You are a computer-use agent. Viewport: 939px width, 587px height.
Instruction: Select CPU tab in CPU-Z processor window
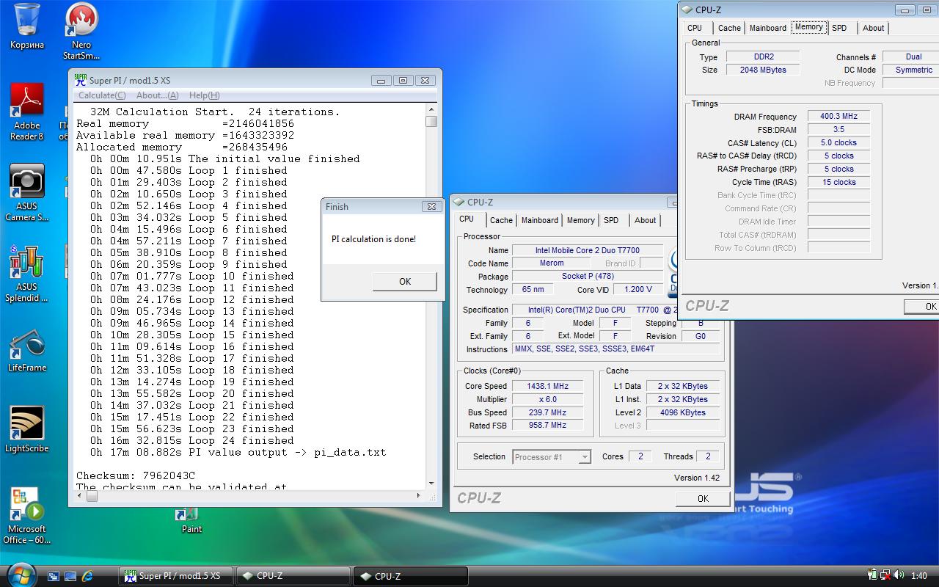click(x=467, y=219)
